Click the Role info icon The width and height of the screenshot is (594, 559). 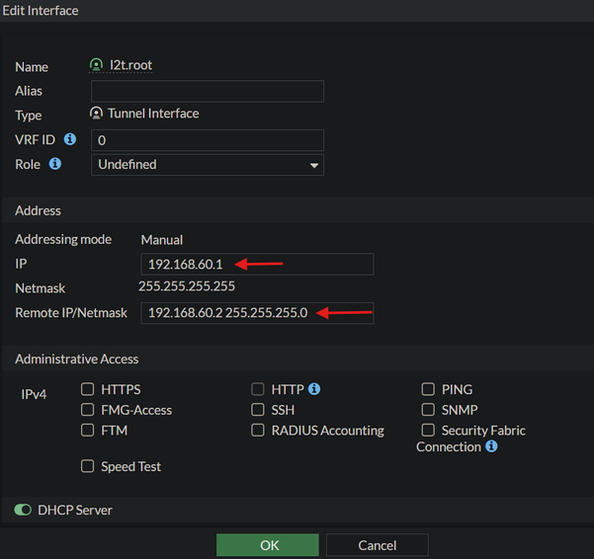coord(55,164)
